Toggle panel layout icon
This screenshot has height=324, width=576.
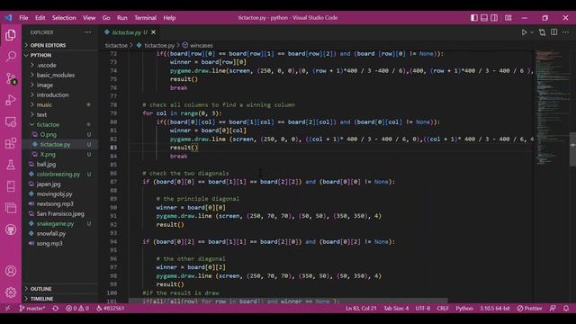pos(484,18)
